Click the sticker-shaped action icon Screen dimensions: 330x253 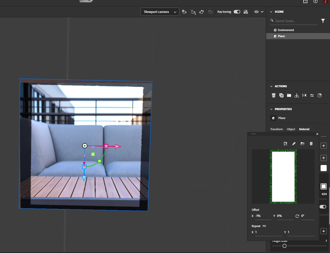click(x=320, y=95)
